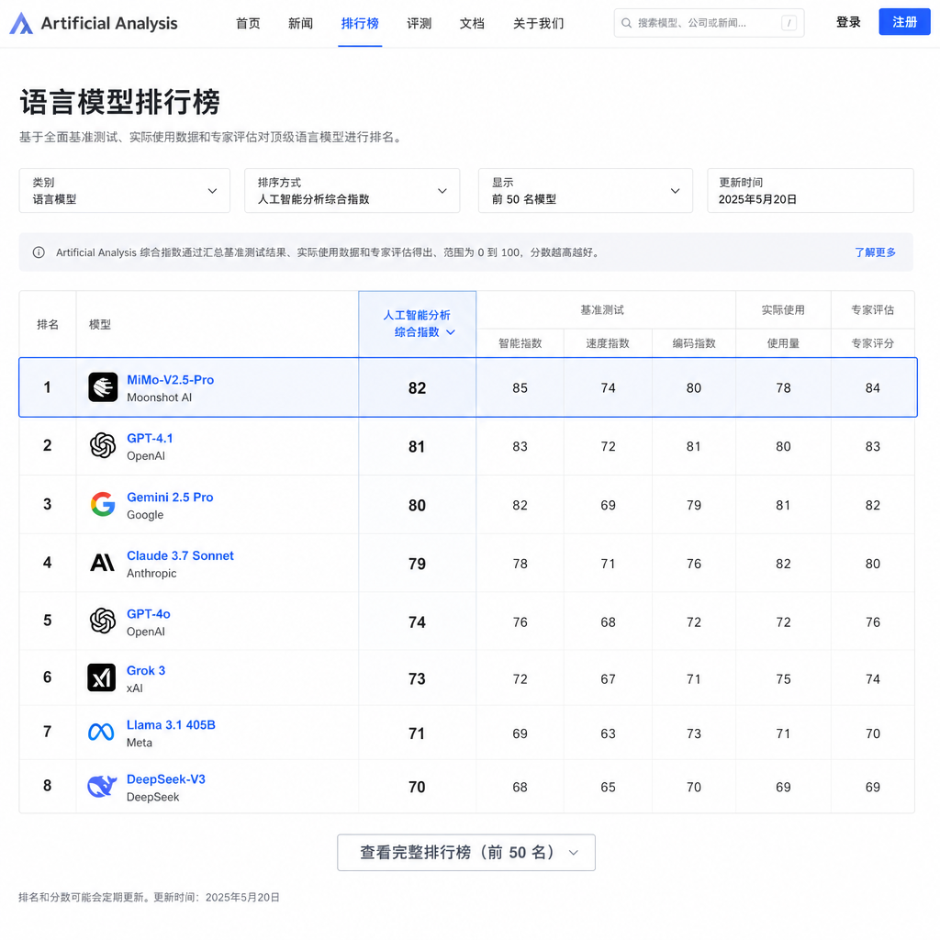Click the DeepSeek-V3 whale logo
This screenshot has width=940, height=940.
click(x=102, y=786)
